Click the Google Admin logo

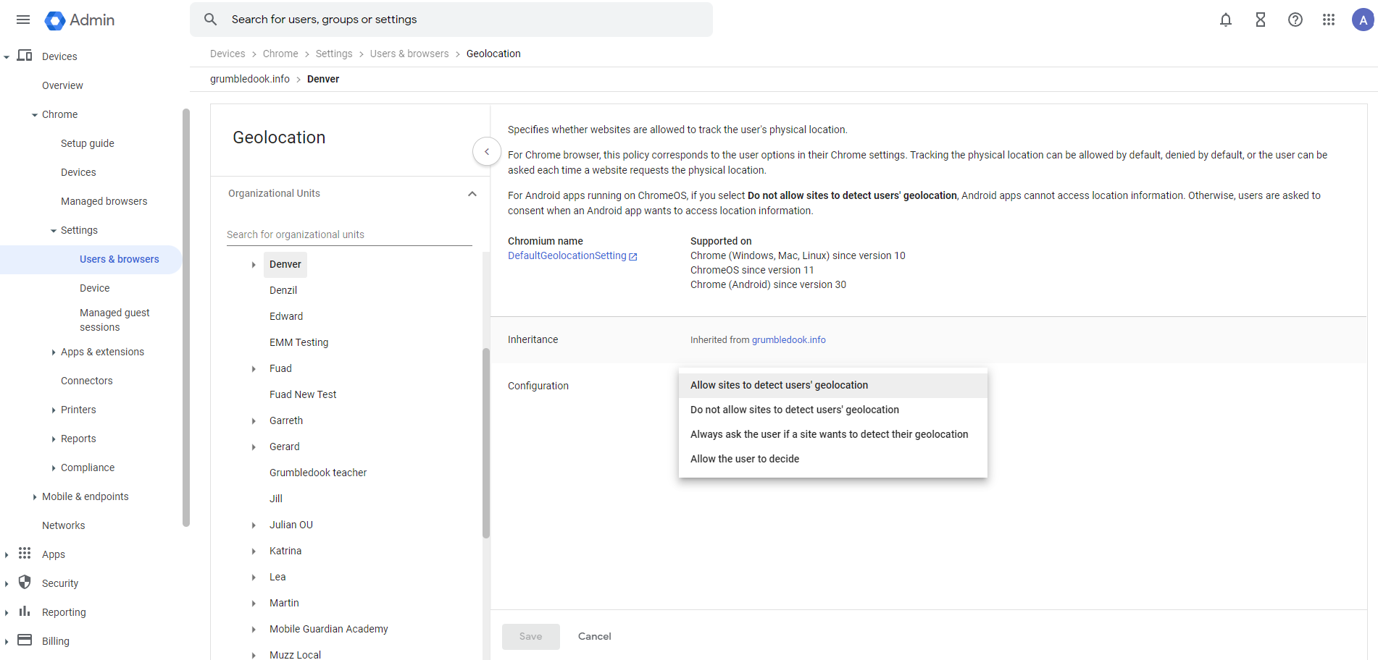click(x=80, y=20)
